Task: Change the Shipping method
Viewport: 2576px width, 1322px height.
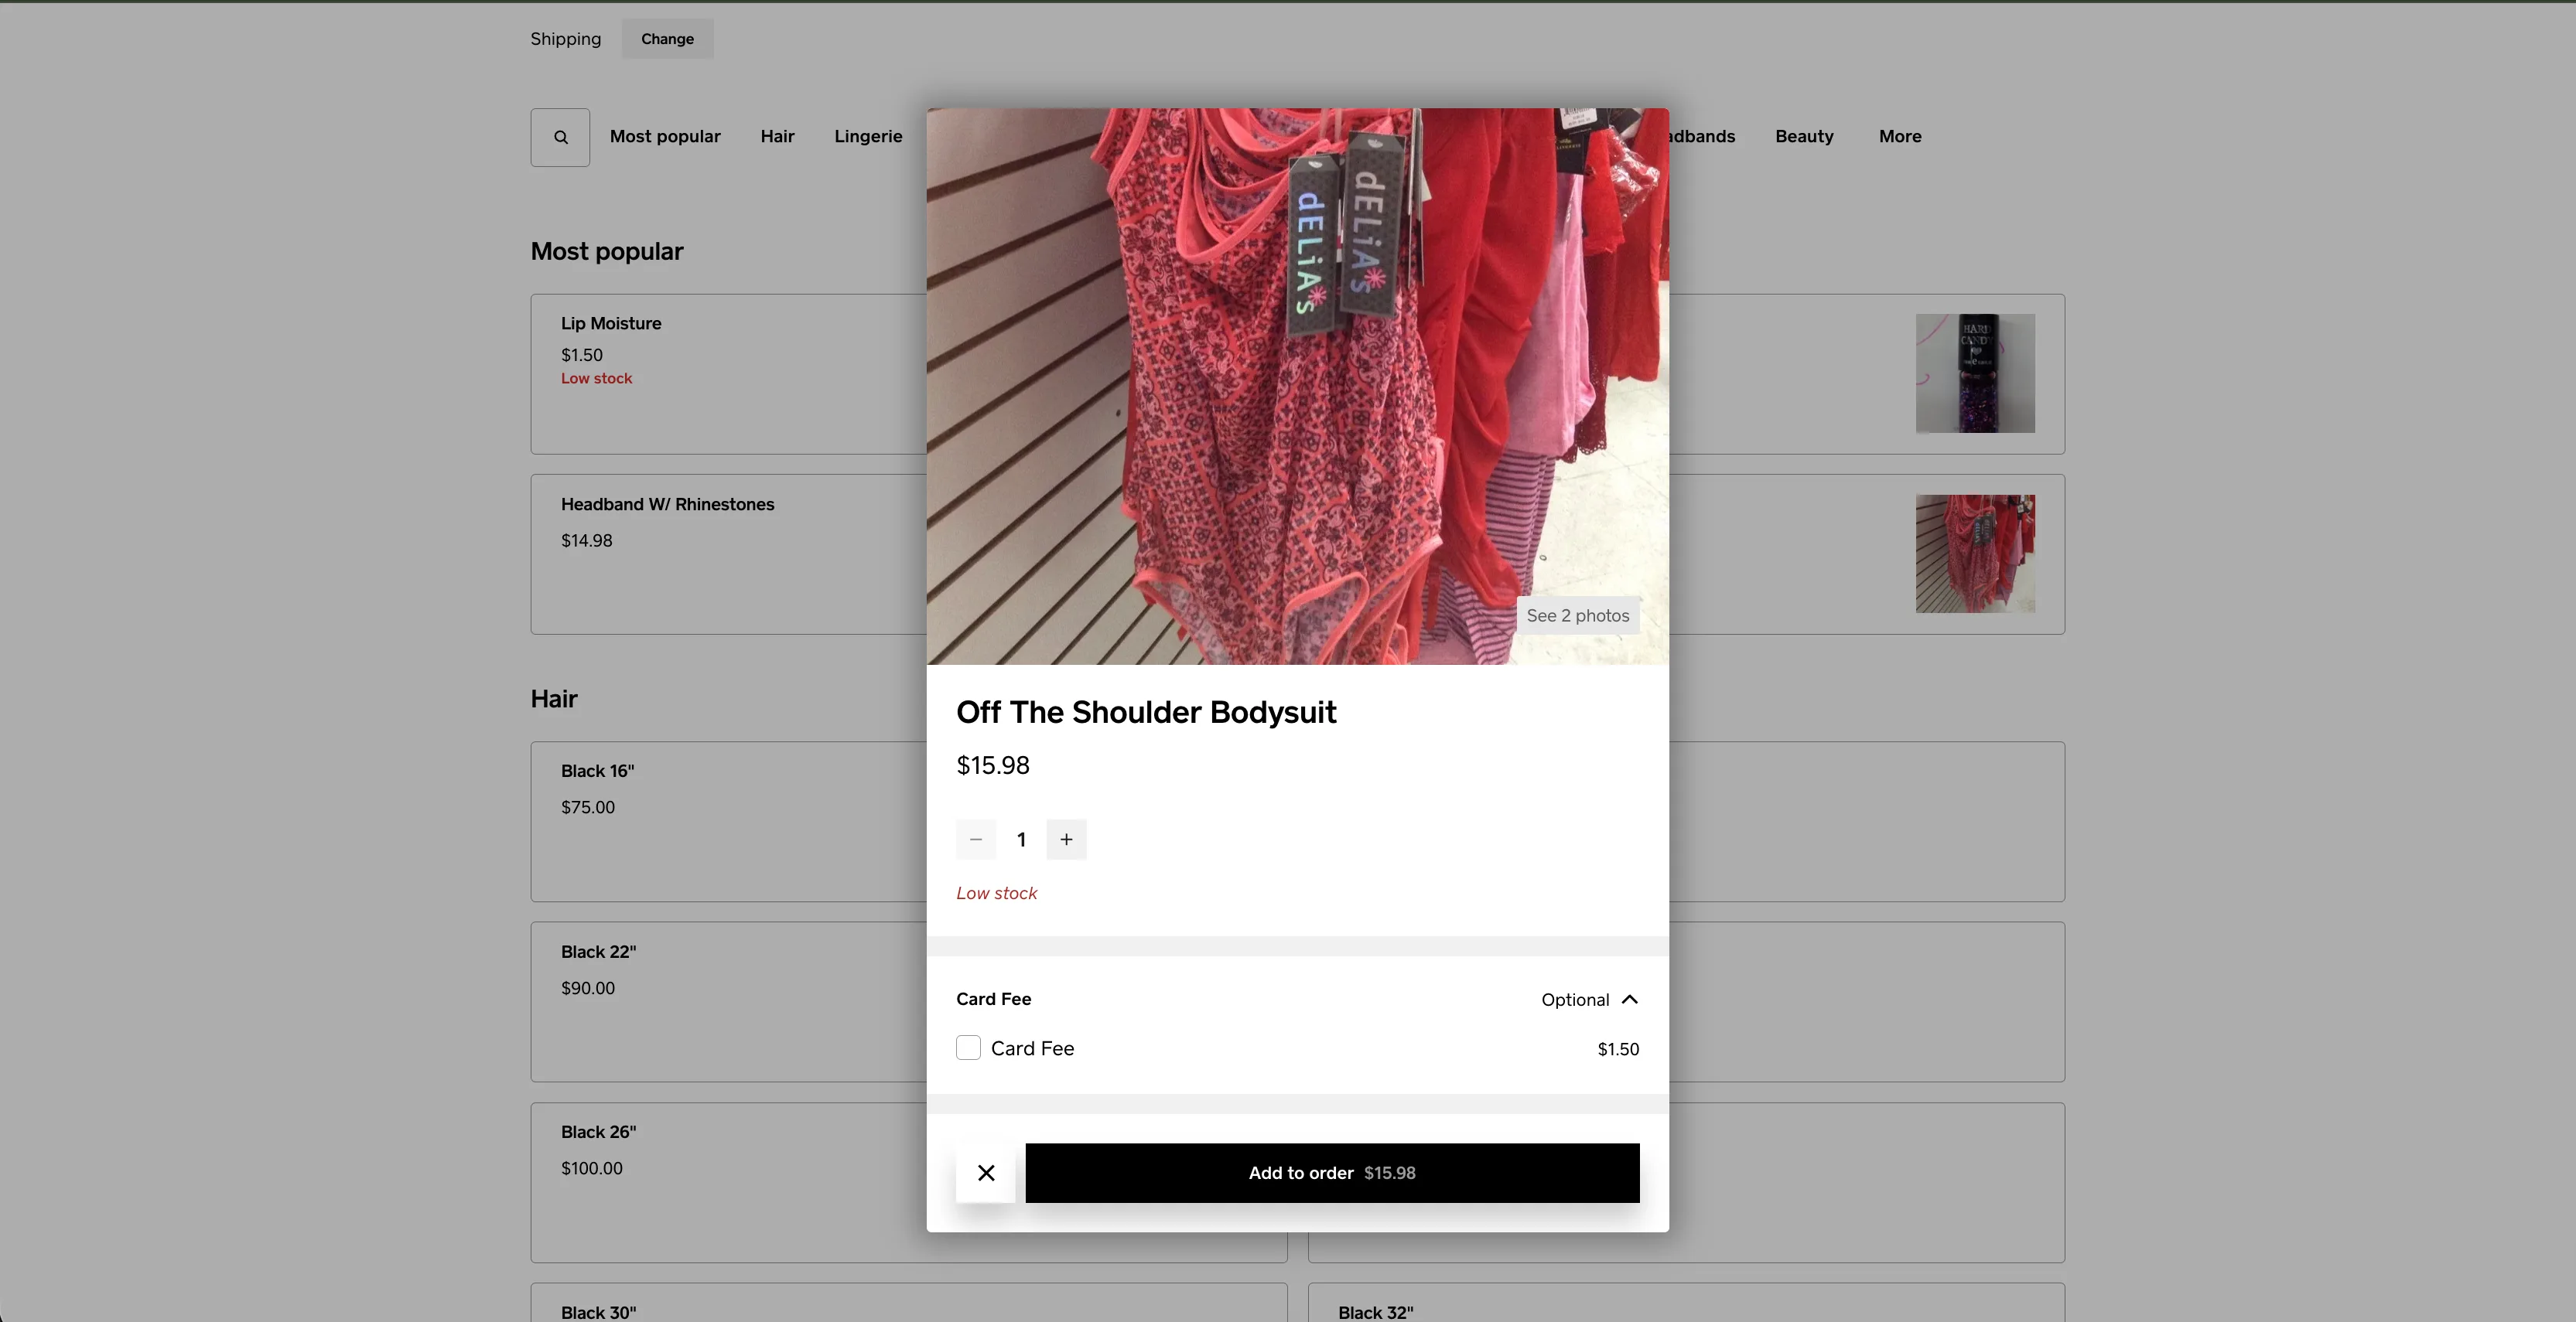Action: 667,39
